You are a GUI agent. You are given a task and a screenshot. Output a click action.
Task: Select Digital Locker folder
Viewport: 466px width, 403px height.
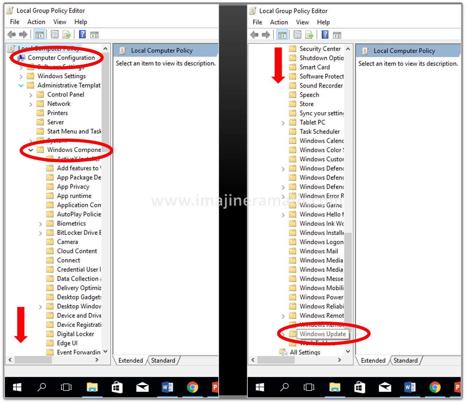pos(75,334)
